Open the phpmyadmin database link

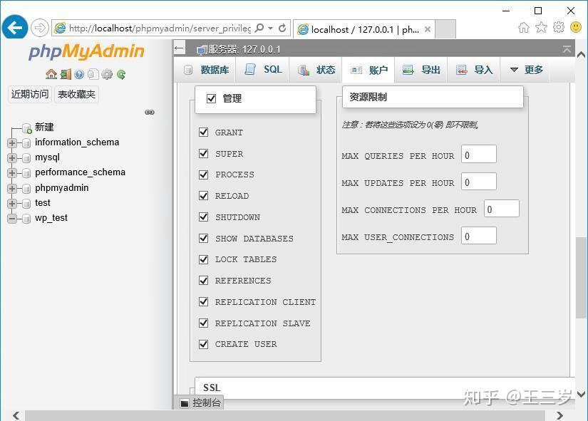point(62,187)
